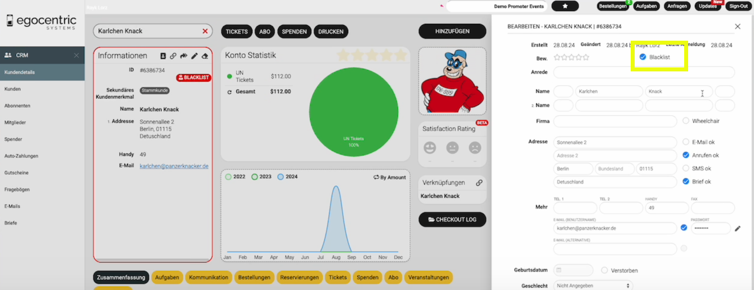Toggle the By Amount chart switcher
This screenshot has width=754, height=290.
click(x=389, y=177)
